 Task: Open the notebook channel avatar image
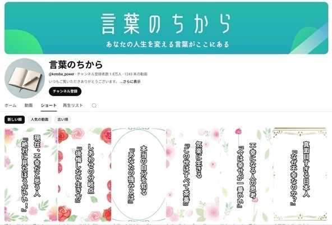pyautogui.click(x=25, y=79)
